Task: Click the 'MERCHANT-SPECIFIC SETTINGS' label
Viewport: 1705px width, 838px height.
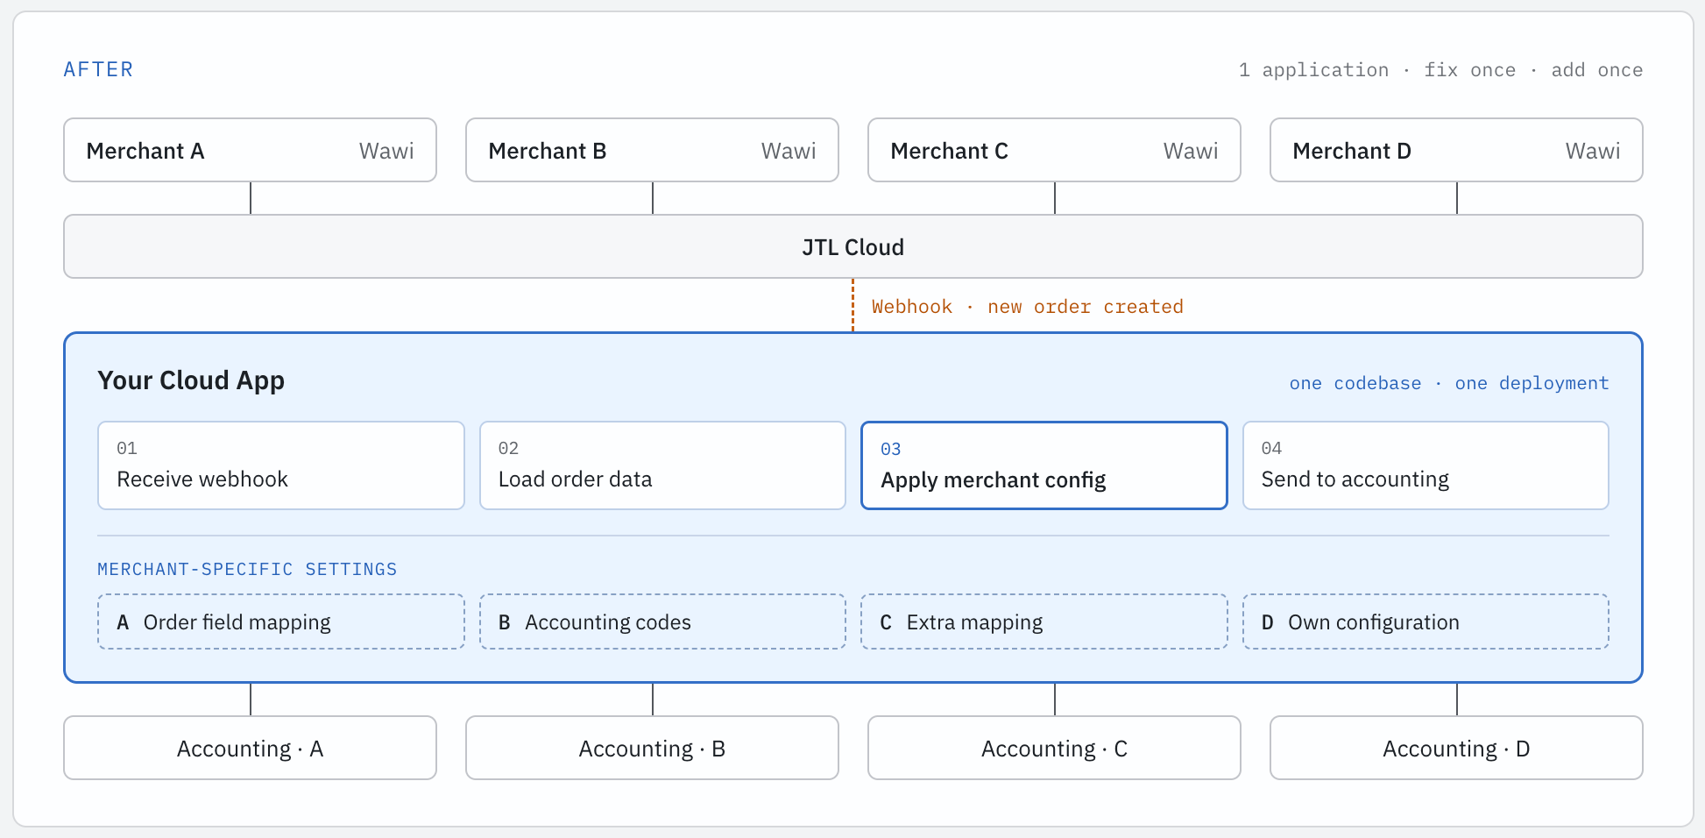Action: (x=247, y=569)
